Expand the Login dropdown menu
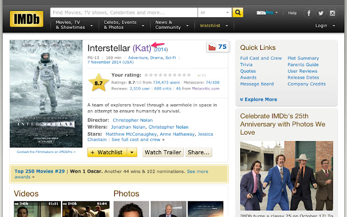Screen dimensions: 347x217 pyautogui.click(x=324, y=25)
